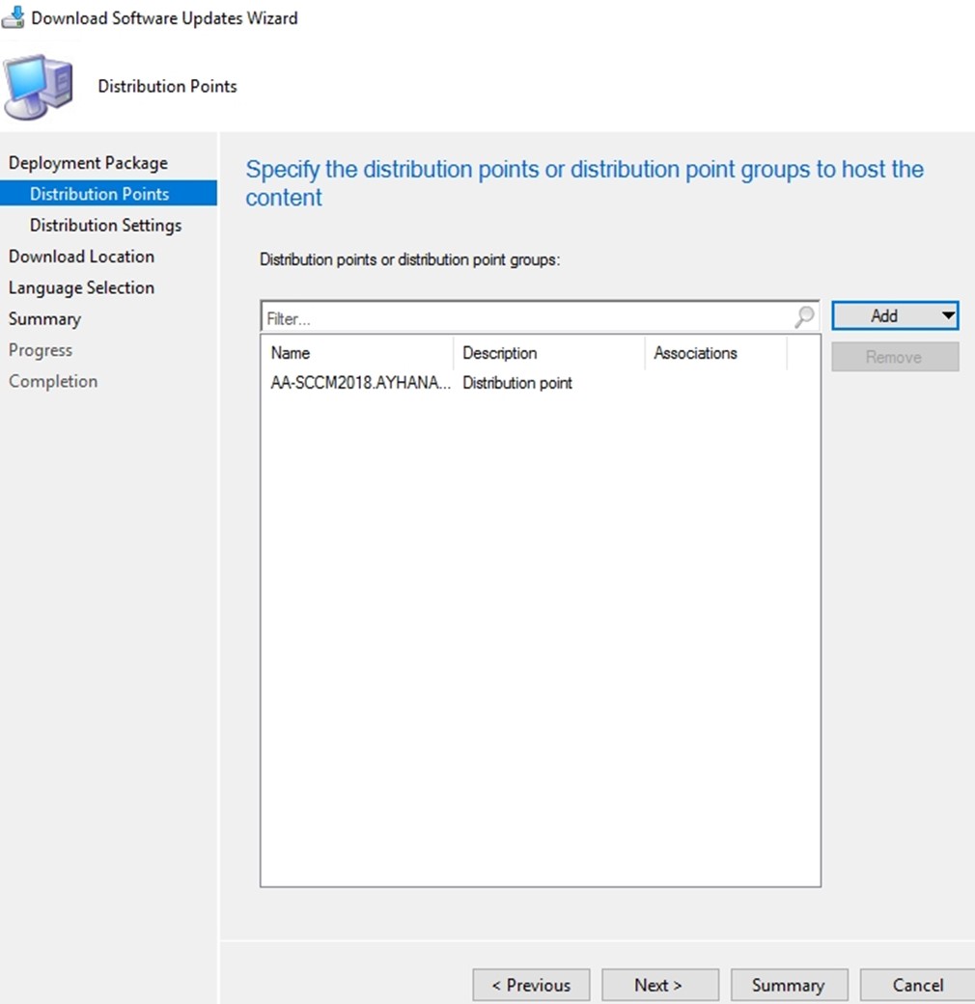Select the AA-SCCM2018.AYHANA... row
Viewport: 975px width, 1004px height.
(541, 383)
